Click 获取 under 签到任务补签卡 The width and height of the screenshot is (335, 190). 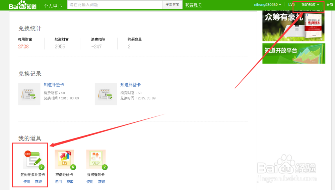(x=39, y=182)
